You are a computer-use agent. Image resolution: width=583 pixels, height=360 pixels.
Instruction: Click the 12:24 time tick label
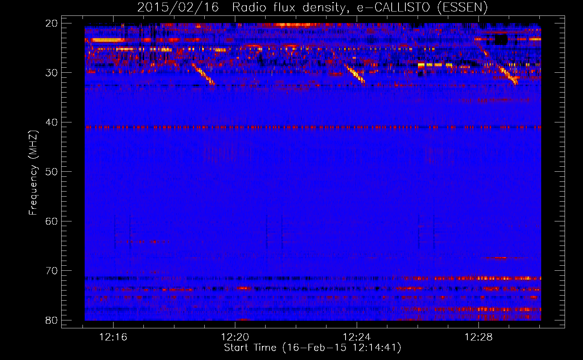tap(357, 337)
